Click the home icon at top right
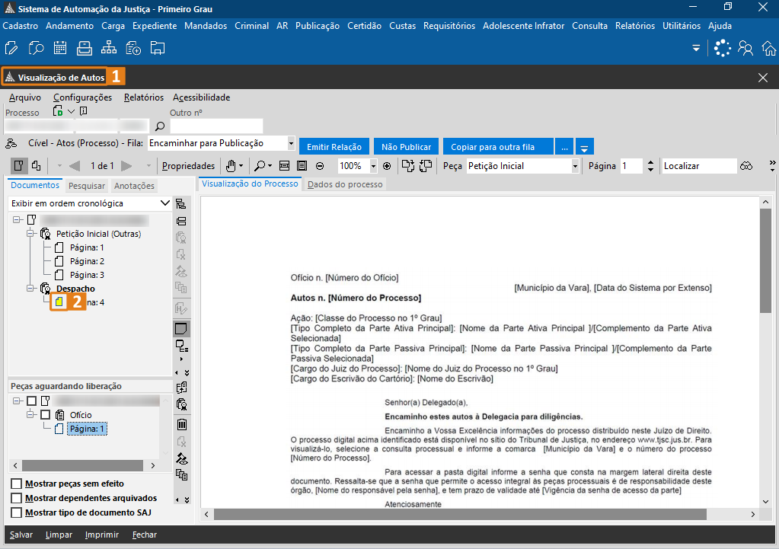This screenshot has width=779, height=549. pyautogui.click(x=769, y=48)
